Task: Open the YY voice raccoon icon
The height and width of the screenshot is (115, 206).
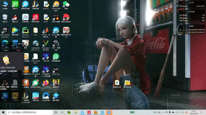Action: click(15, 97)
